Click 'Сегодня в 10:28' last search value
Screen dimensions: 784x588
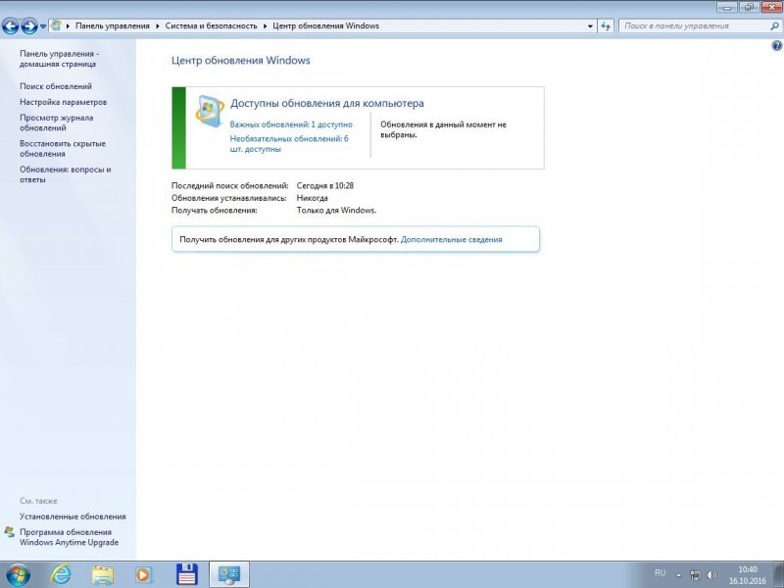pyautogui.click(x=325, y=186)
